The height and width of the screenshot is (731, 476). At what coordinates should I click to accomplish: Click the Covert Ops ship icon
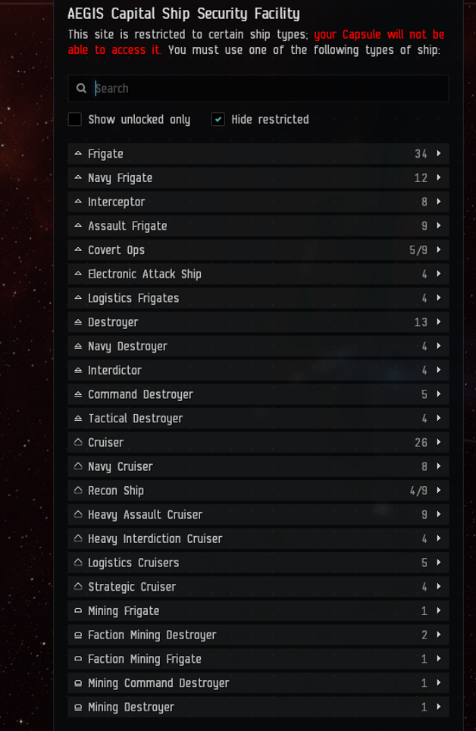point(78,250)
